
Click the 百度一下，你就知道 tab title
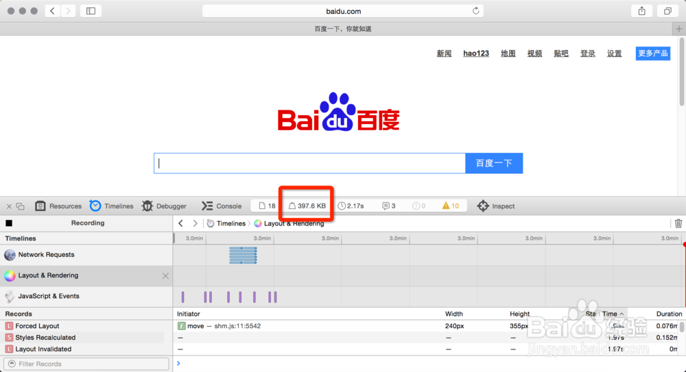(x=343, y=29)
